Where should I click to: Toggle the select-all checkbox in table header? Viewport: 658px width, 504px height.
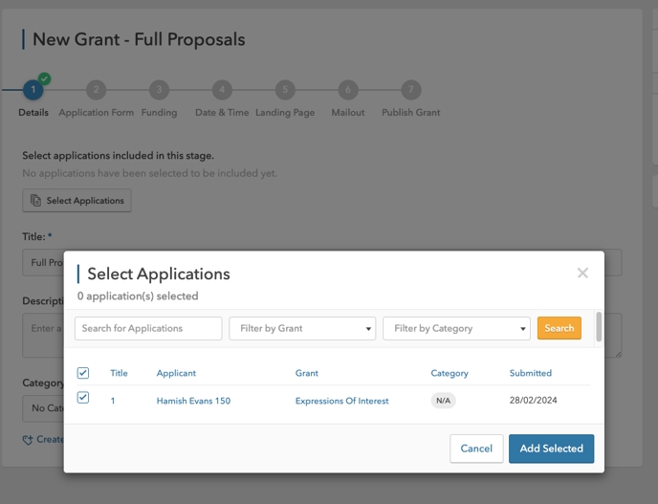tap(83, 373)
